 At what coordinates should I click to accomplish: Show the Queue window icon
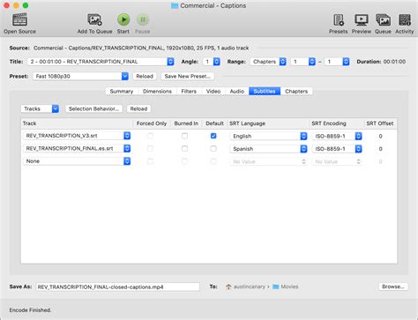point(383,19)
